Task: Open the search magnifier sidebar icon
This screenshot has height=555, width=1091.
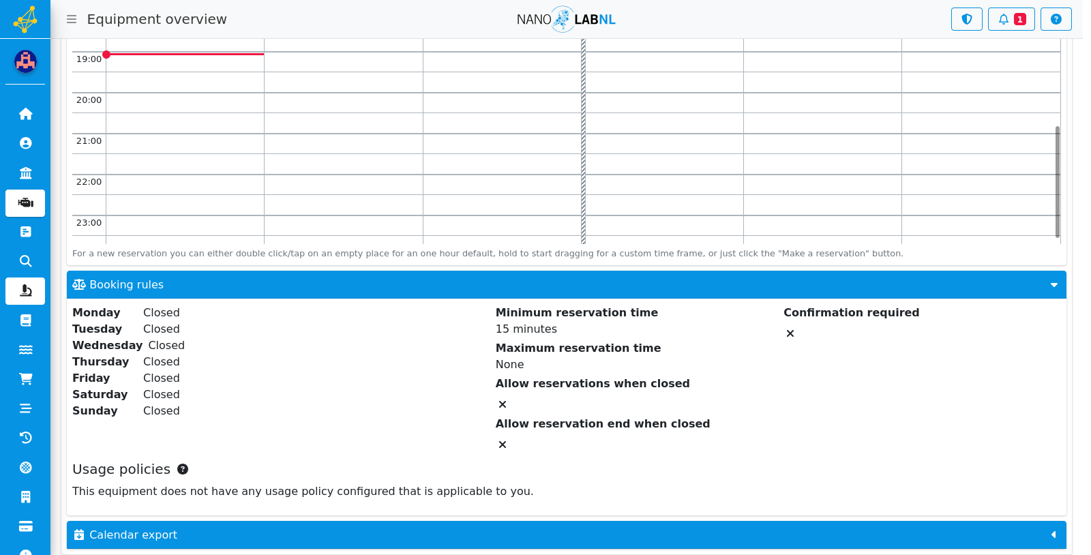Action: tap(25, 261)
